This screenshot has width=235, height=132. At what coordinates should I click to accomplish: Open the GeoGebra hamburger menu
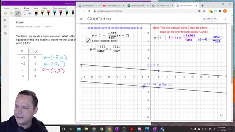(x=81, y=19)
